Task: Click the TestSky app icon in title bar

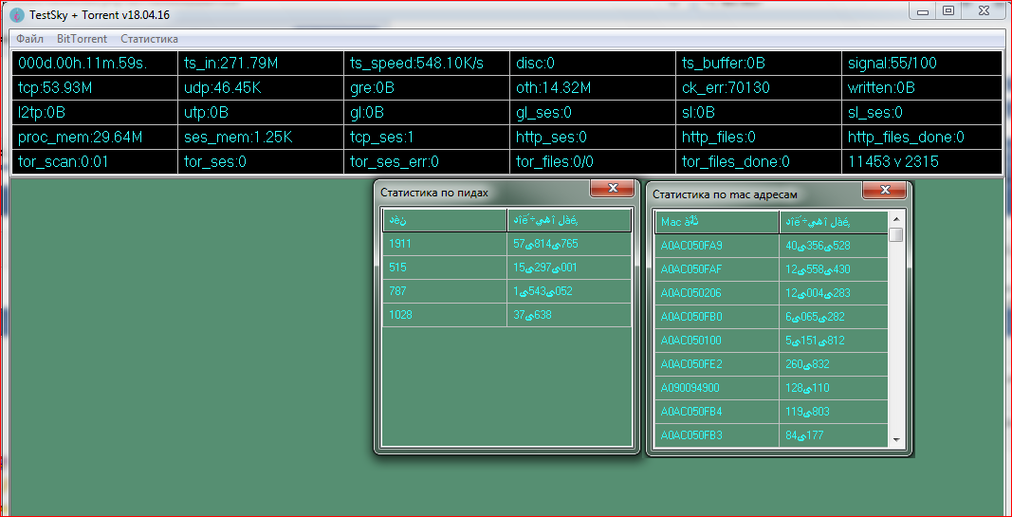Action: [15, 12]
